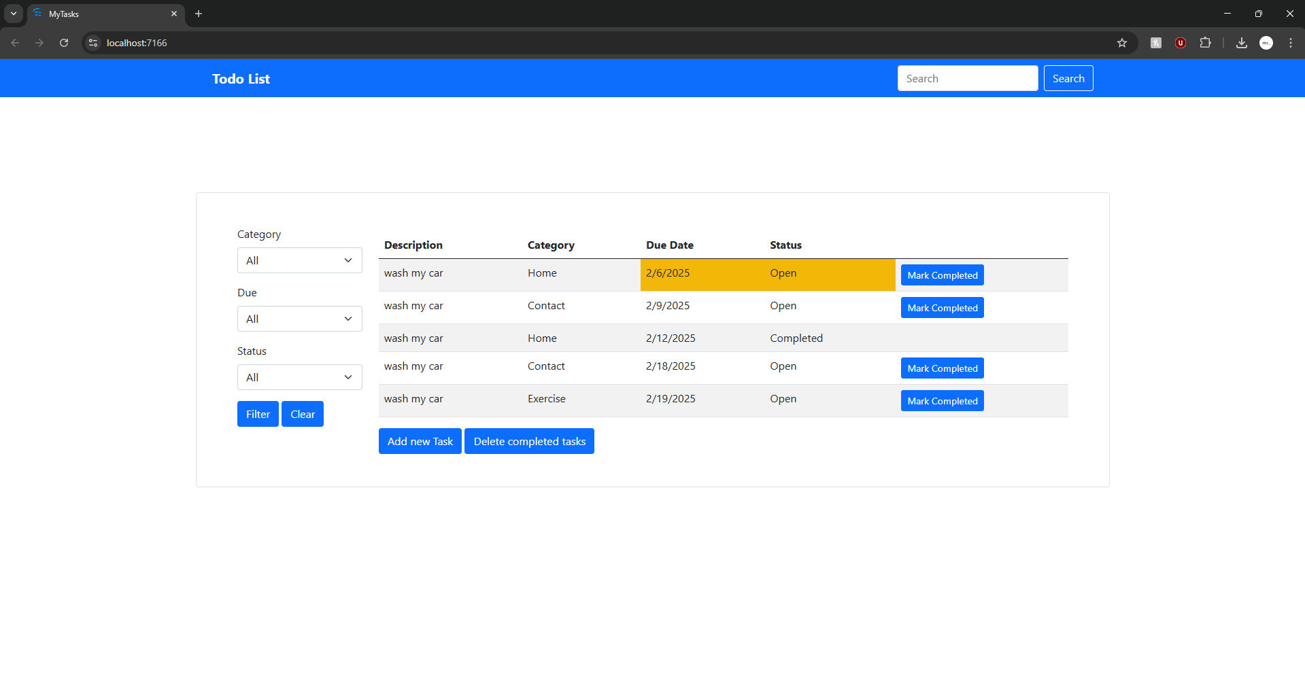Viewport: 1305px width, 700px height.
Task: Mark the 2/9/2025 task completed
Action: pos(942,308)
